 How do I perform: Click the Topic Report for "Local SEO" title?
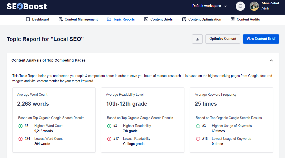[x=45, y=39]
